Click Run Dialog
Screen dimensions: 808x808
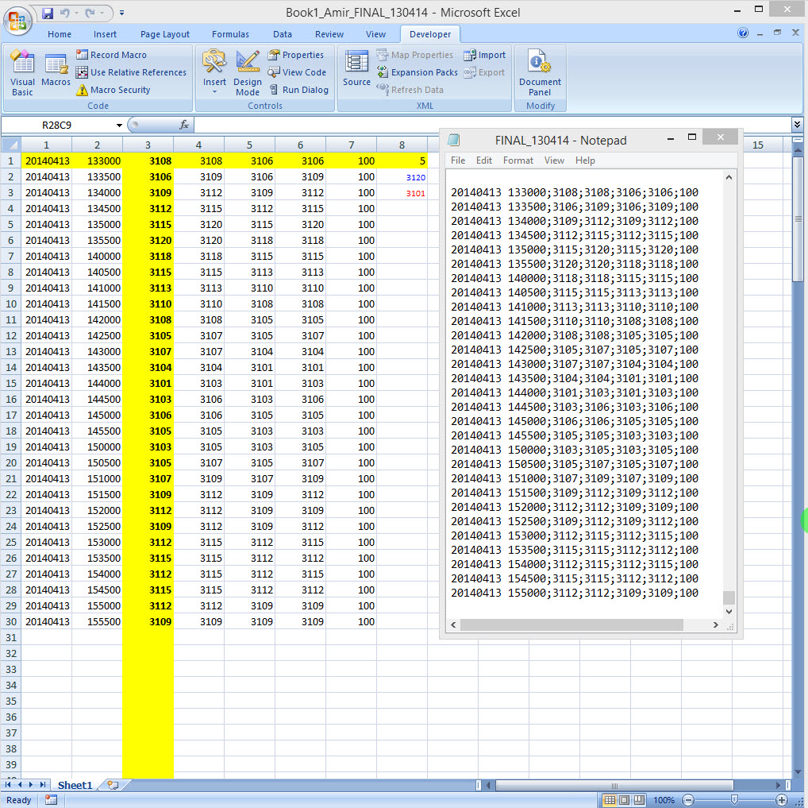pos(299,90)
